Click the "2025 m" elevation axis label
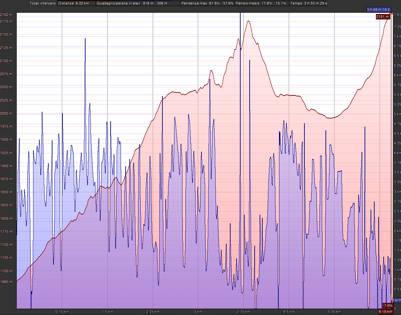The height and width of the screenshot is (315, 401). [6, 100]
